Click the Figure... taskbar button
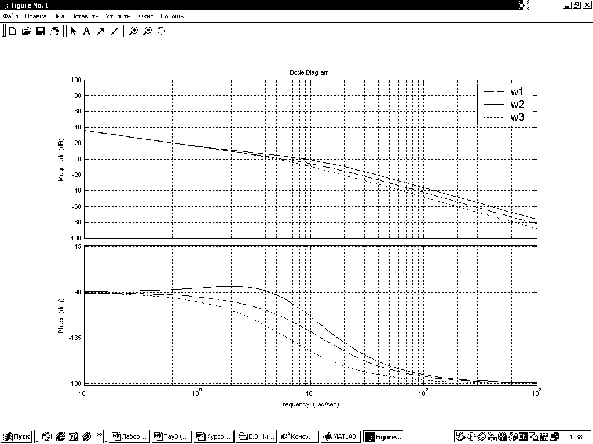Viewport: 593px width, 444px height. point(383,437)
